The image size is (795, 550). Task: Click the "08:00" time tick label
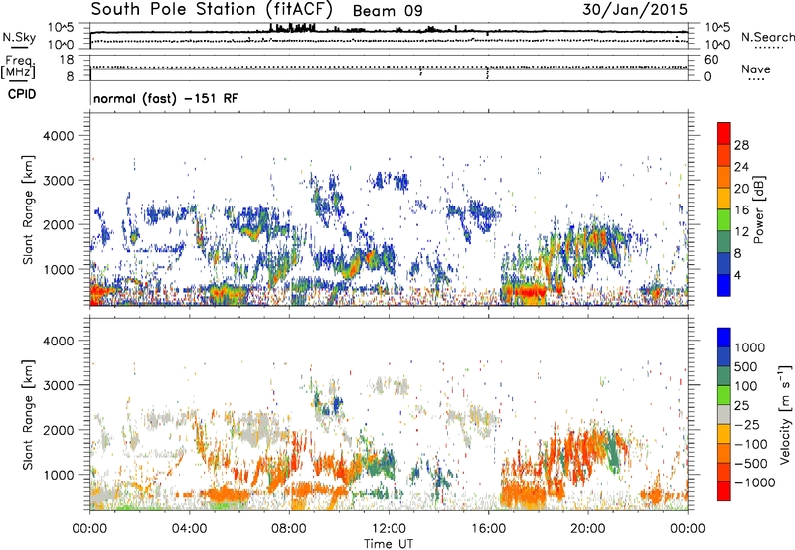click(289, 529)
